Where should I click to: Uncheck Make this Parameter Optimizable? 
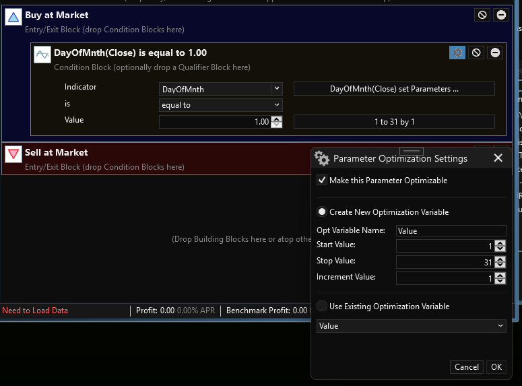[x=322, y=181]
